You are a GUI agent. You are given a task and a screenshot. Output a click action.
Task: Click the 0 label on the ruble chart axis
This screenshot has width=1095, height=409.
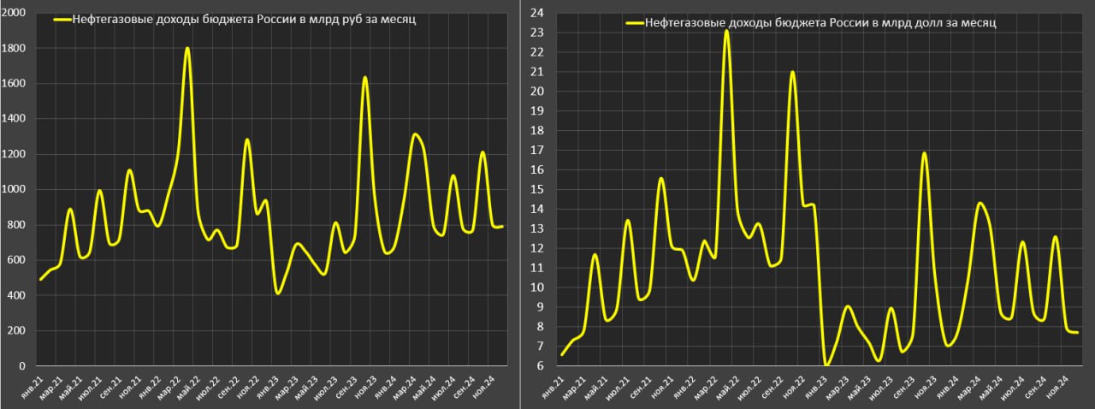(24, 366)
